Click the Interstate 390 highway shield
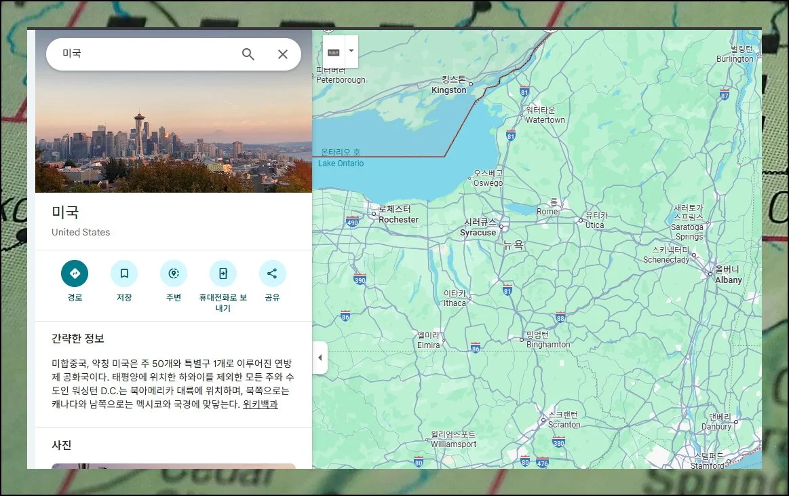789x496 pixels. pos(360,280)
